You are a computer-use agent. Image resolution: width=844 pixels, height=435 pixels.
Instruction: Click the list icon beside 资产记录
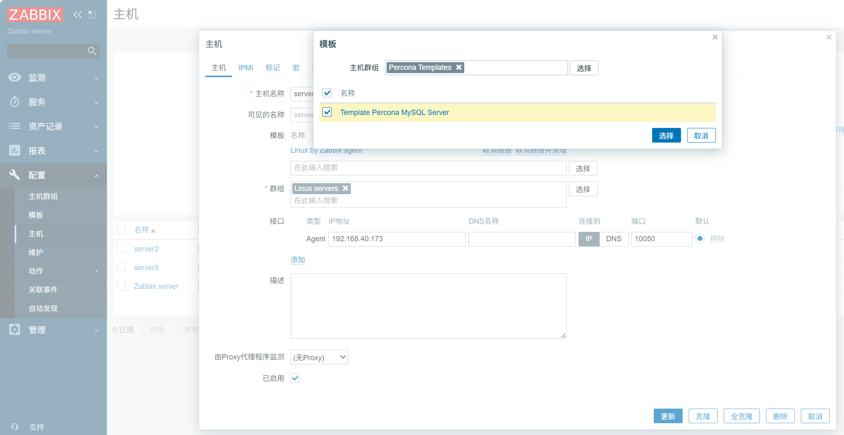(15, 126)
